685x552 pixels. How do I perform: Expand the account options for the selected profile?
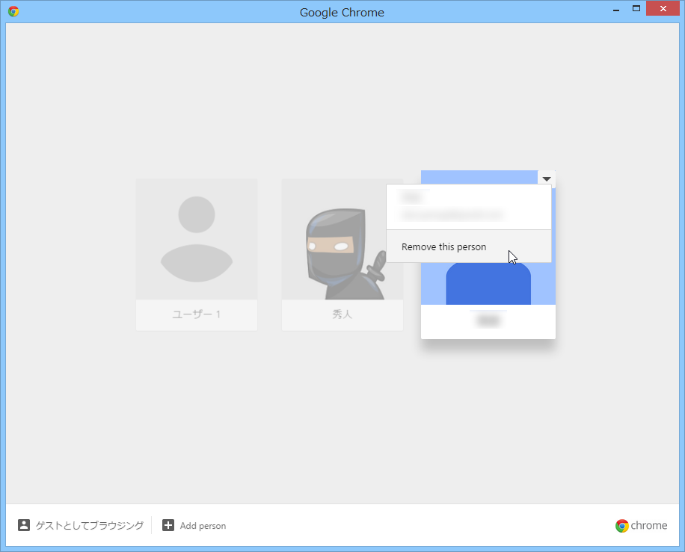546,179
